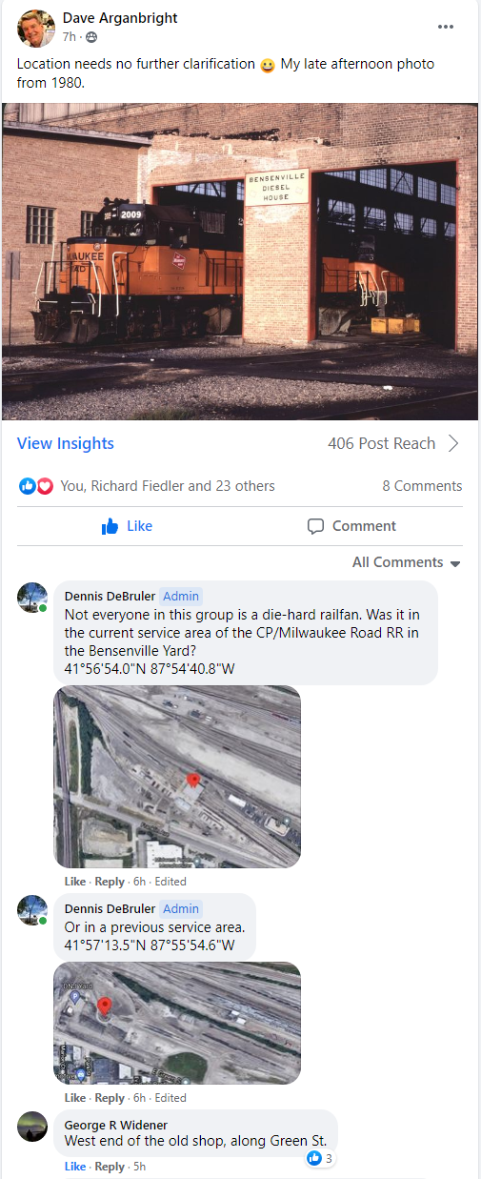Viewport: 481px width, 1179px height.
Task: Click the comment speech bubble icon
Action: (315, 526)
